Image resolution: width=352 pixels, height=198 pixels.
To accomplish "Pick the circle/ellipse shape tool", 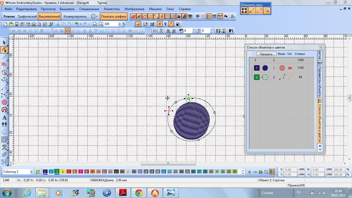I will coord(4,102).
